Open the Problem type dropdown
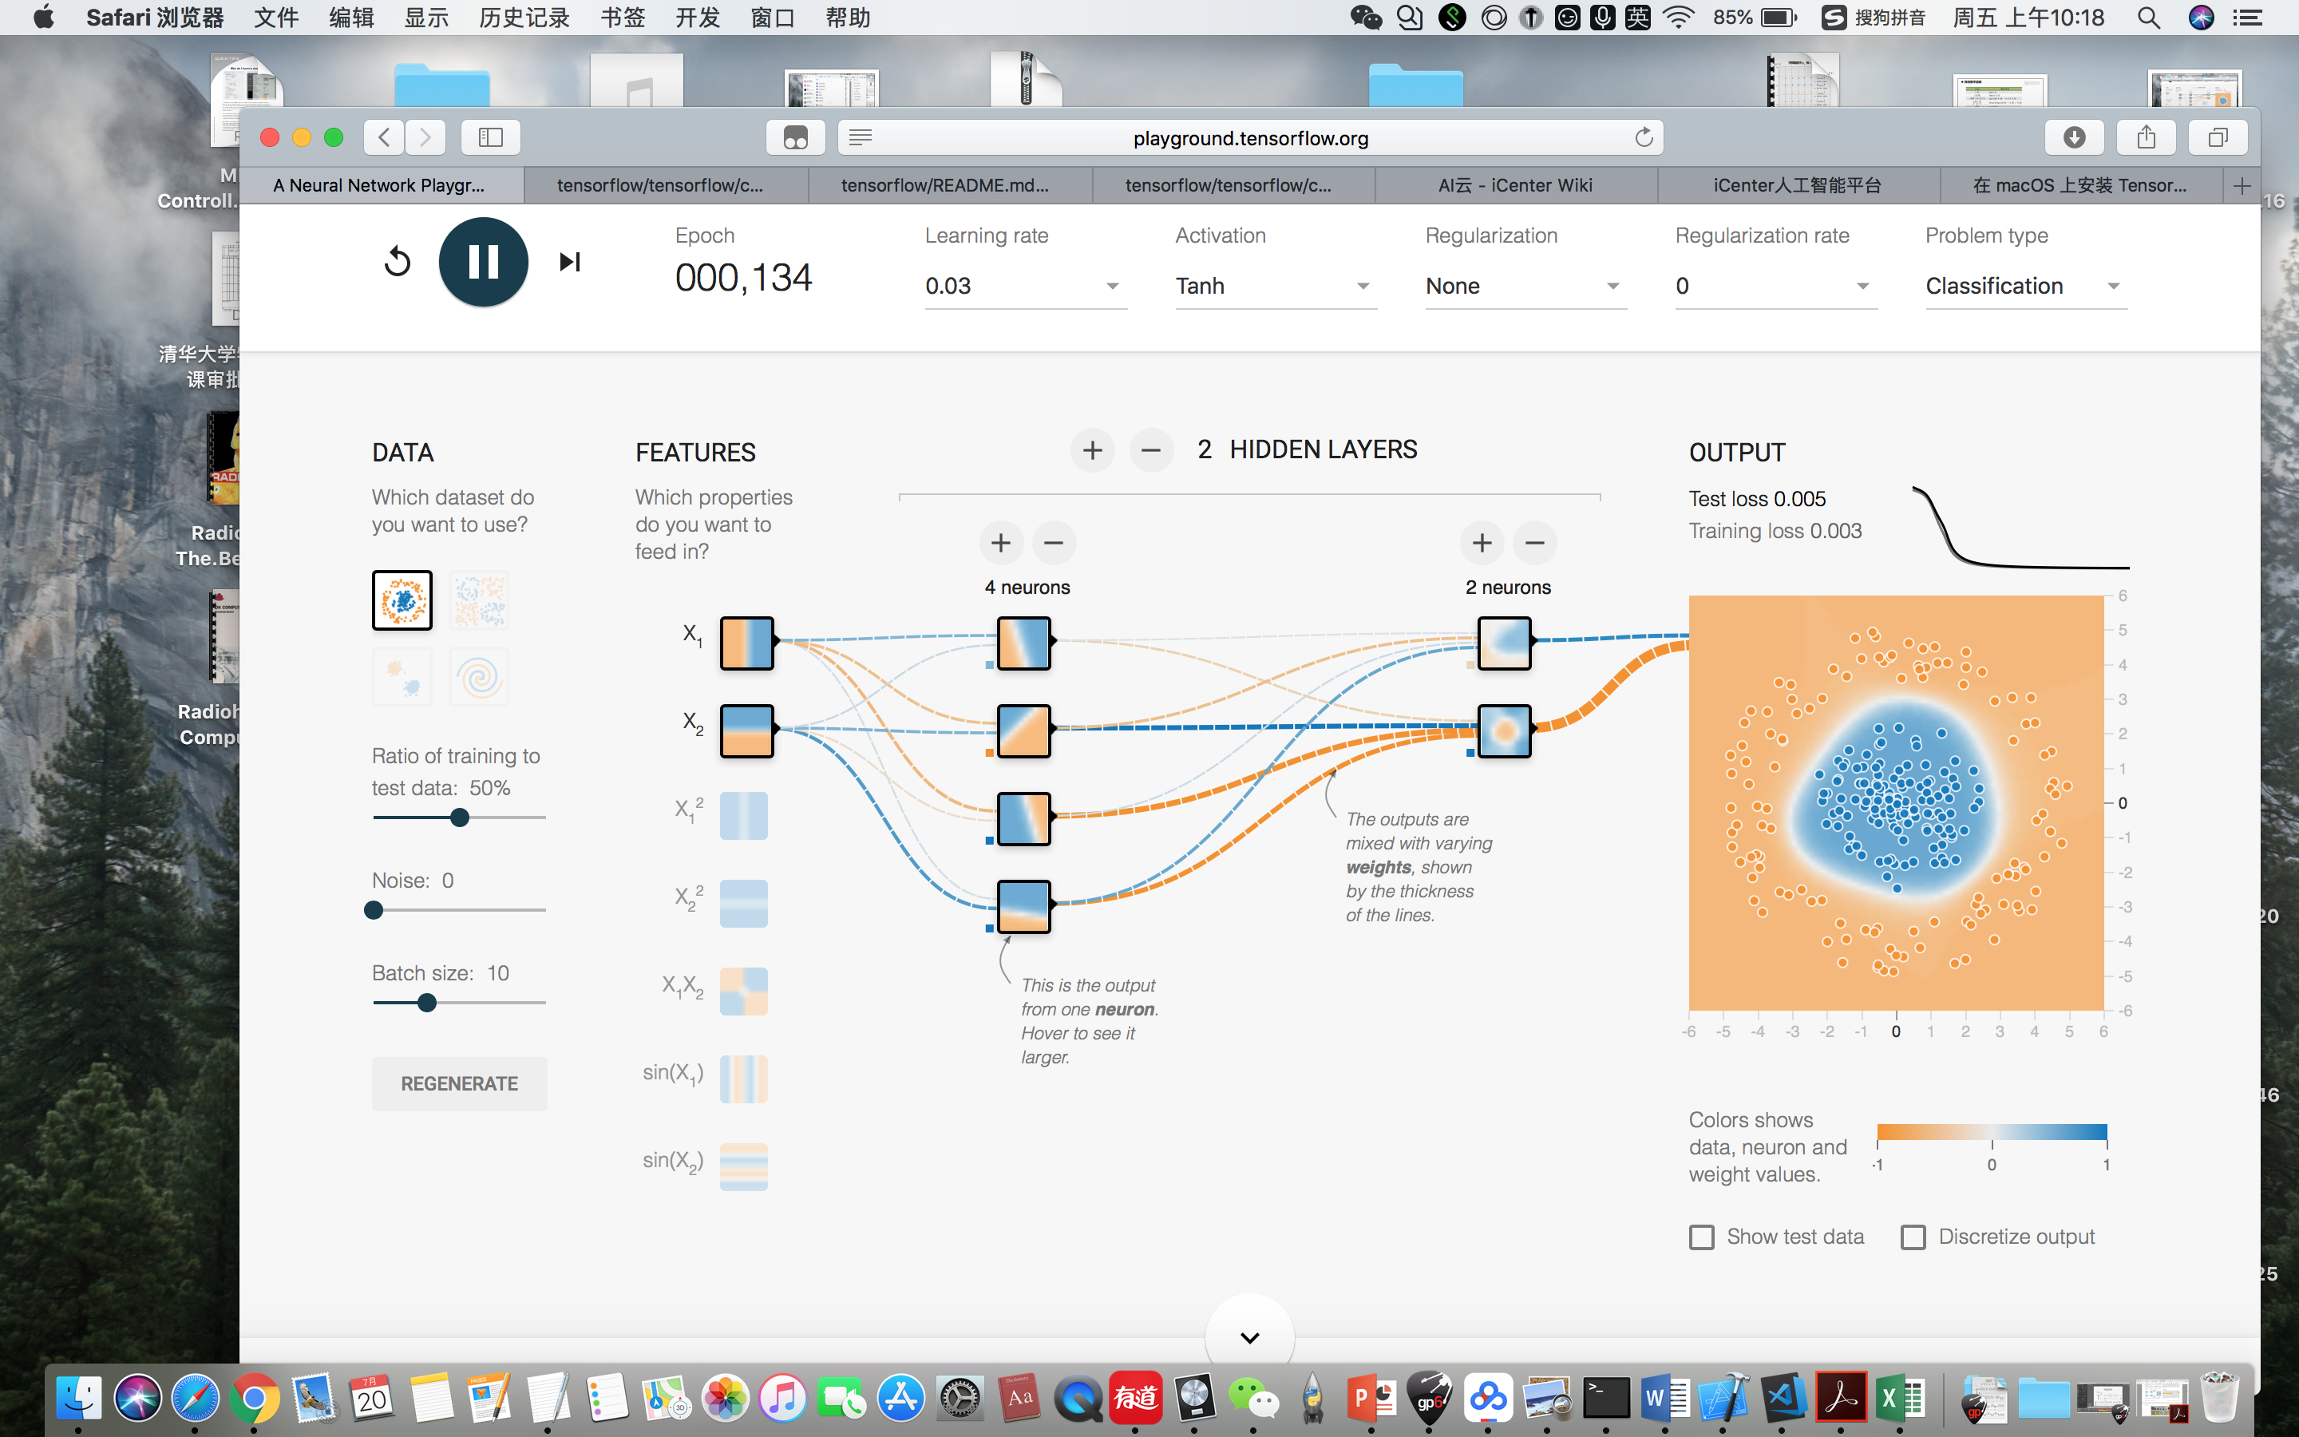 (2025, 286)
